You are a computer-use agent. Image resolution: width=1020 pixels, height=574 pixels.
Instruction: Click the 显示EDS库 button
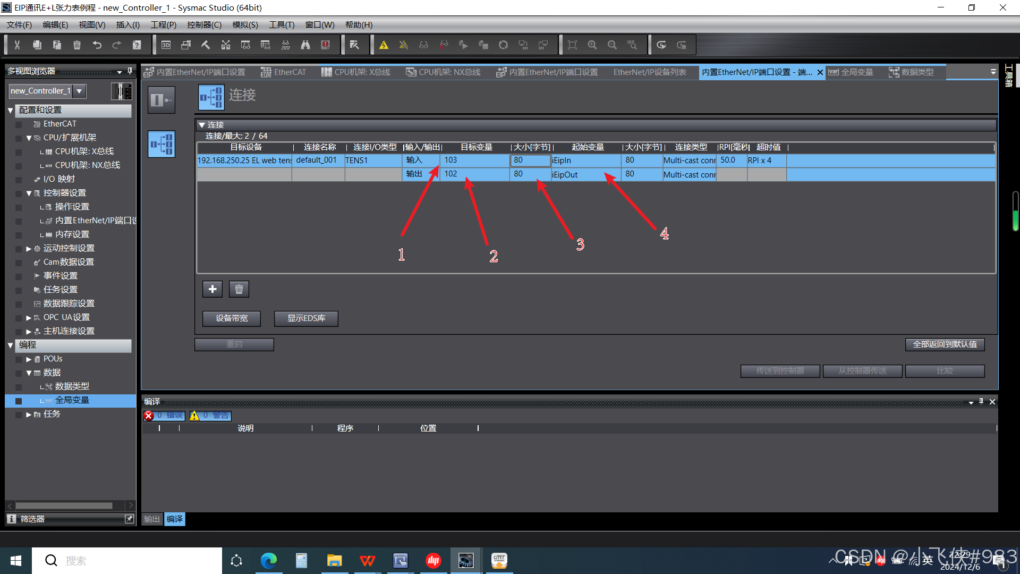click(306, 318)
